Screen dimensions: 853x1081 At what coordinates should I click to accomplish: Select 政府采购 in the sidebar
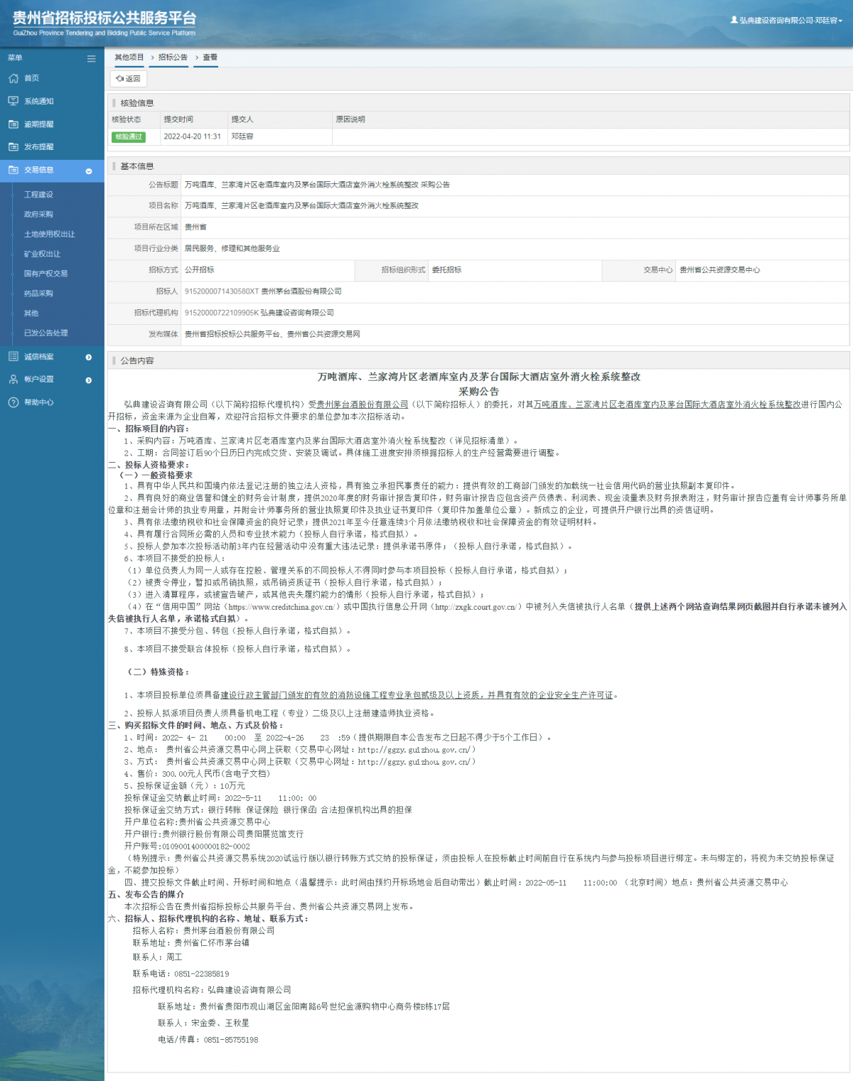[38, 214]
